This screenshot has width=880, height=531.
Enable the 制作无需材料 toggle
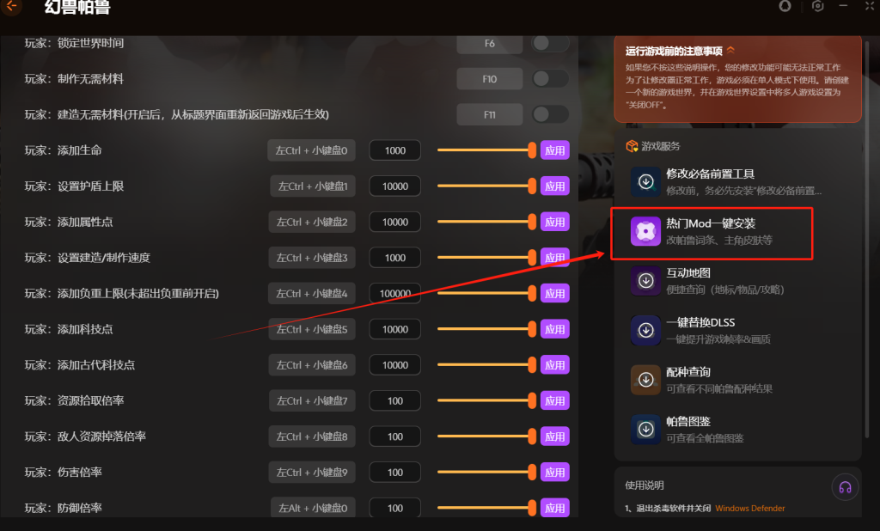(550, 78)
